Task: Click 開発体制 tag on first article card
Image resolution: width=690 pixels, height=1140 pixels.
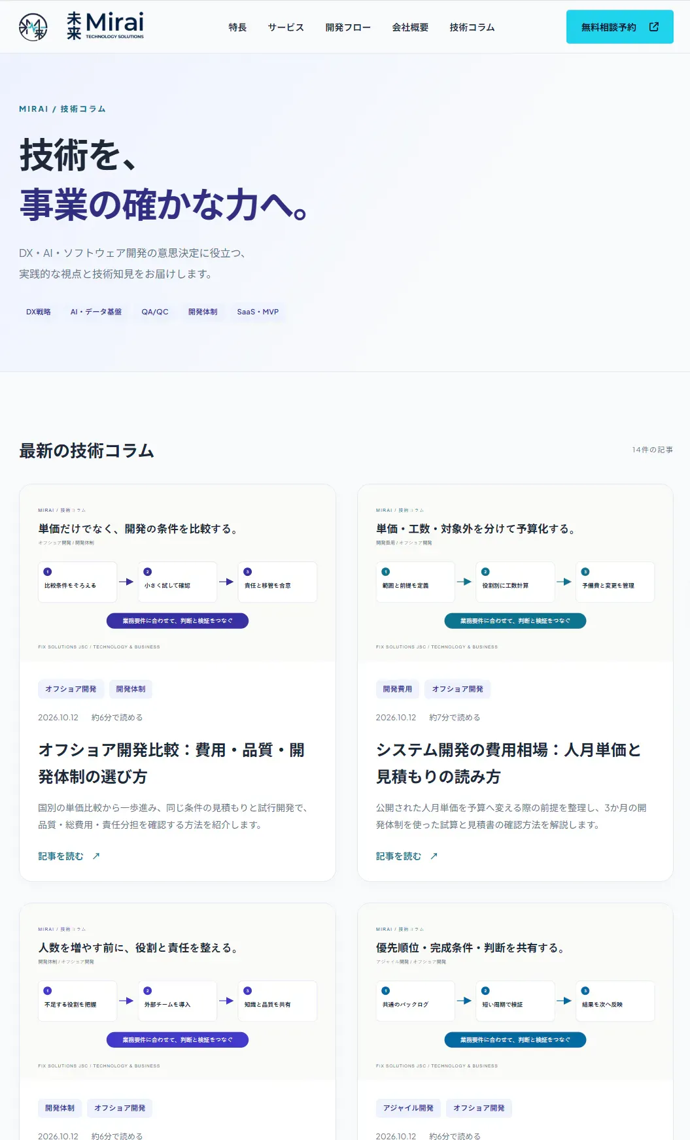Action: [131, 689]
